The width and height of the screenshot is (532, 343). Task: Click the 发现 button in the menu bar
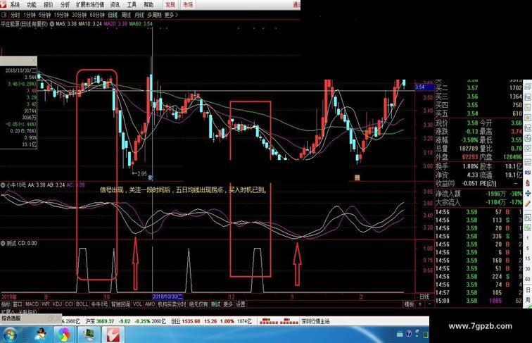pos(170,5)
